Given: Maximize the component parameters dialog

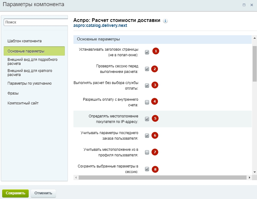Looking at the screenshot, I should 244,5.
